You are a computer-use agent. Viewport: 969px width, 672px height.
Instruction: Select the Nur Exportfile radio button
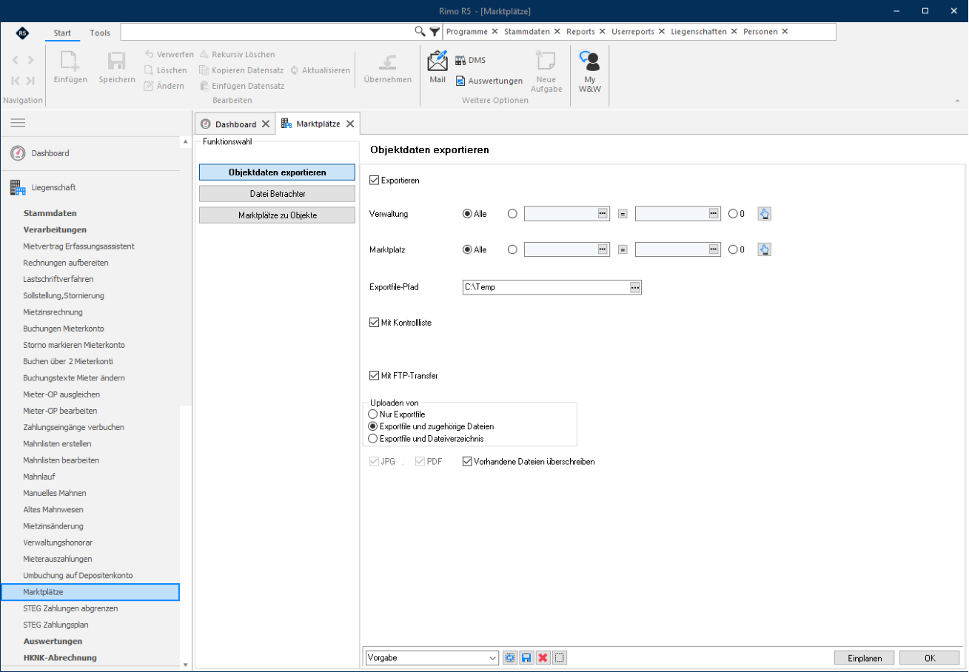tap(372, 414)
